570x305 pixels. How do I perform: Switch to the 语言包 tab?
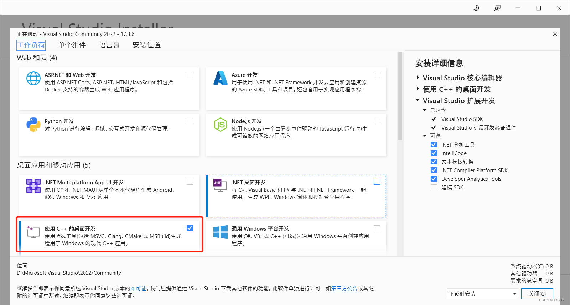[109, 45]
